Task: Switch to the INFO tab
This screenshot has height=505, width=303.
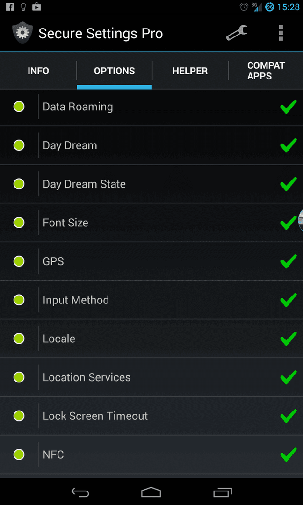Action: point(38,71)
